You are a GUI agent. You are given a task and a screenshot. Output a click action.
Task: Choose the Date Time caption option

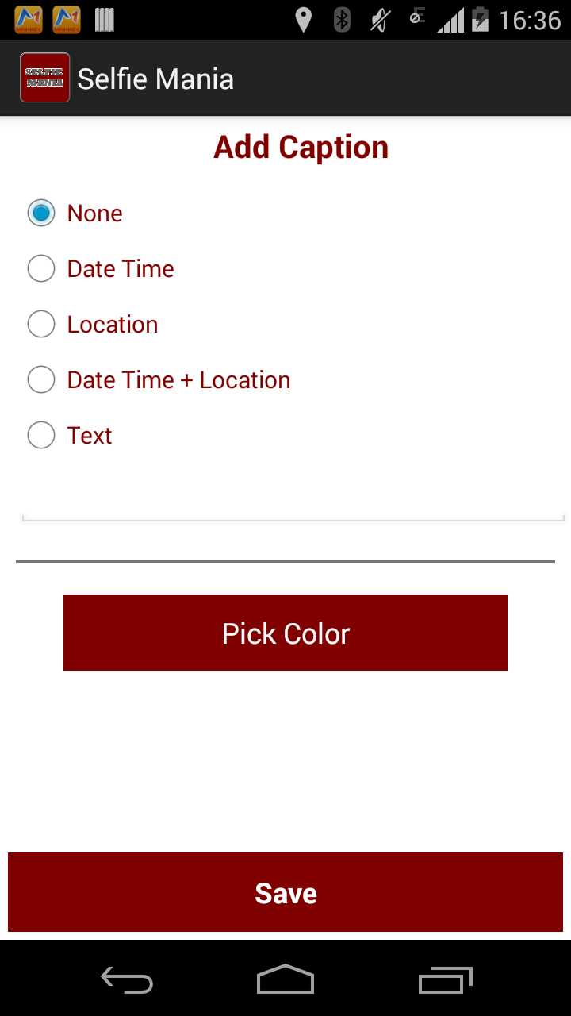point(41,268)
